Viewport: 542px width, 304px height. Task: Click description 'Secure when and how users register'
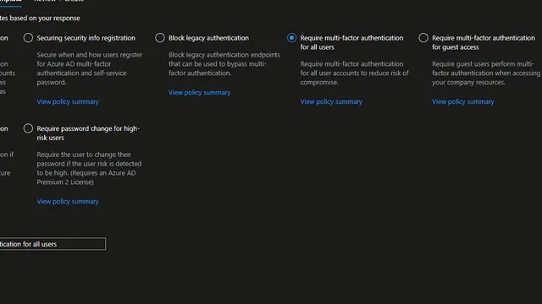(x=90, y=68)
